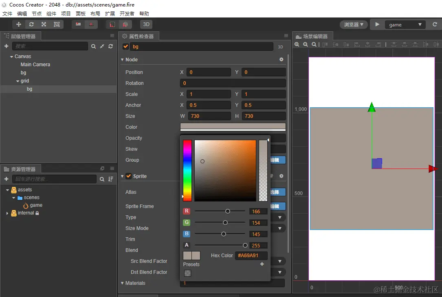Select the Scale transform tool
Screen dimensions: 442x297
44,24
